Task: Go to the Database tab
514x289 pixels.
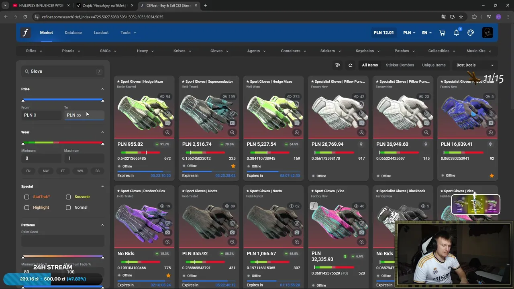Action: pyautogui.click(x=73, y=33)
